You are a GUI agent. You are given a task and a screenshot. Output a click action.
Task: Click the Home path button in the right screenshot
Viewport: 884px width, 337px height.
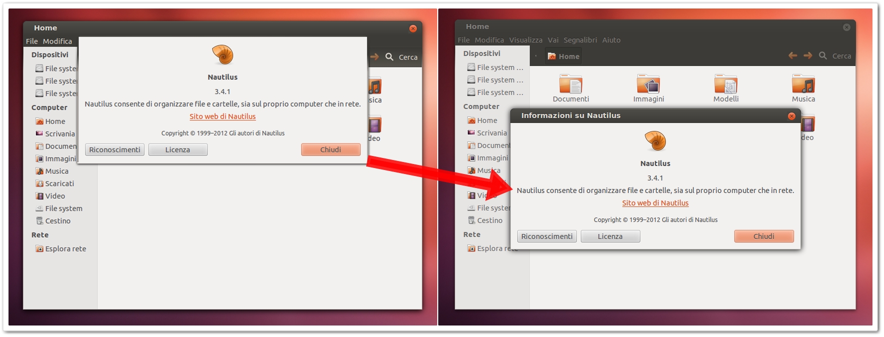pos(564,56)
